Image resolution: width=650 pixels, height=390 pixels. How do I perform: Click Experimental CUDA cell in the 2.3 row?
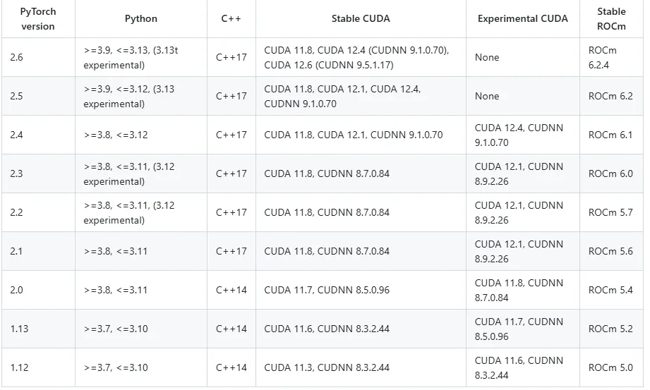pyautogui.click(x=523, y=173)
